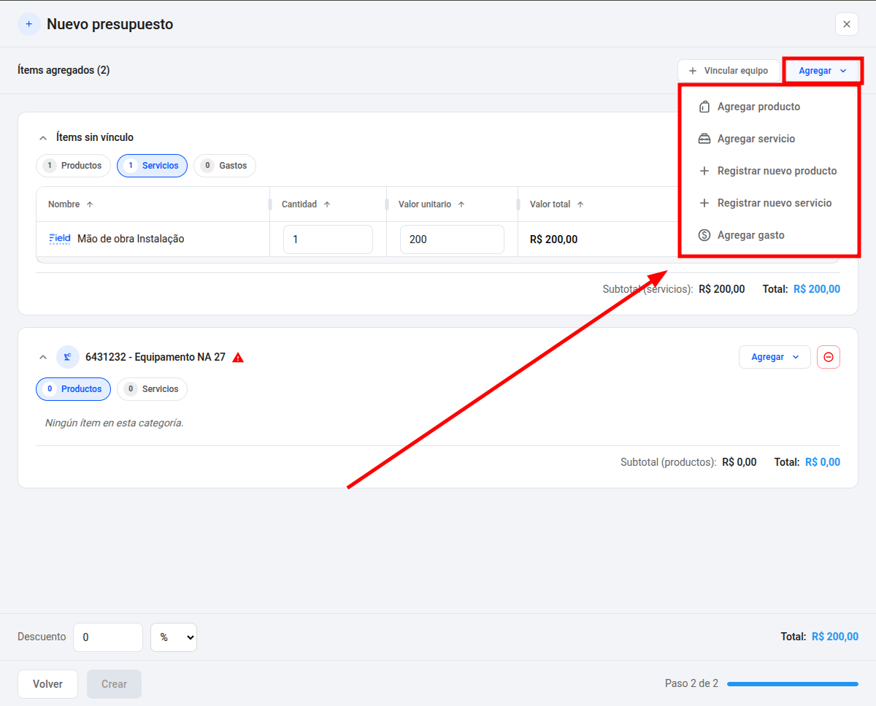Image resolution: width=876 pixels, height=706 pixels.
Task: Collapse the Ítems sin vínculo section
Action: coord(42,137)
